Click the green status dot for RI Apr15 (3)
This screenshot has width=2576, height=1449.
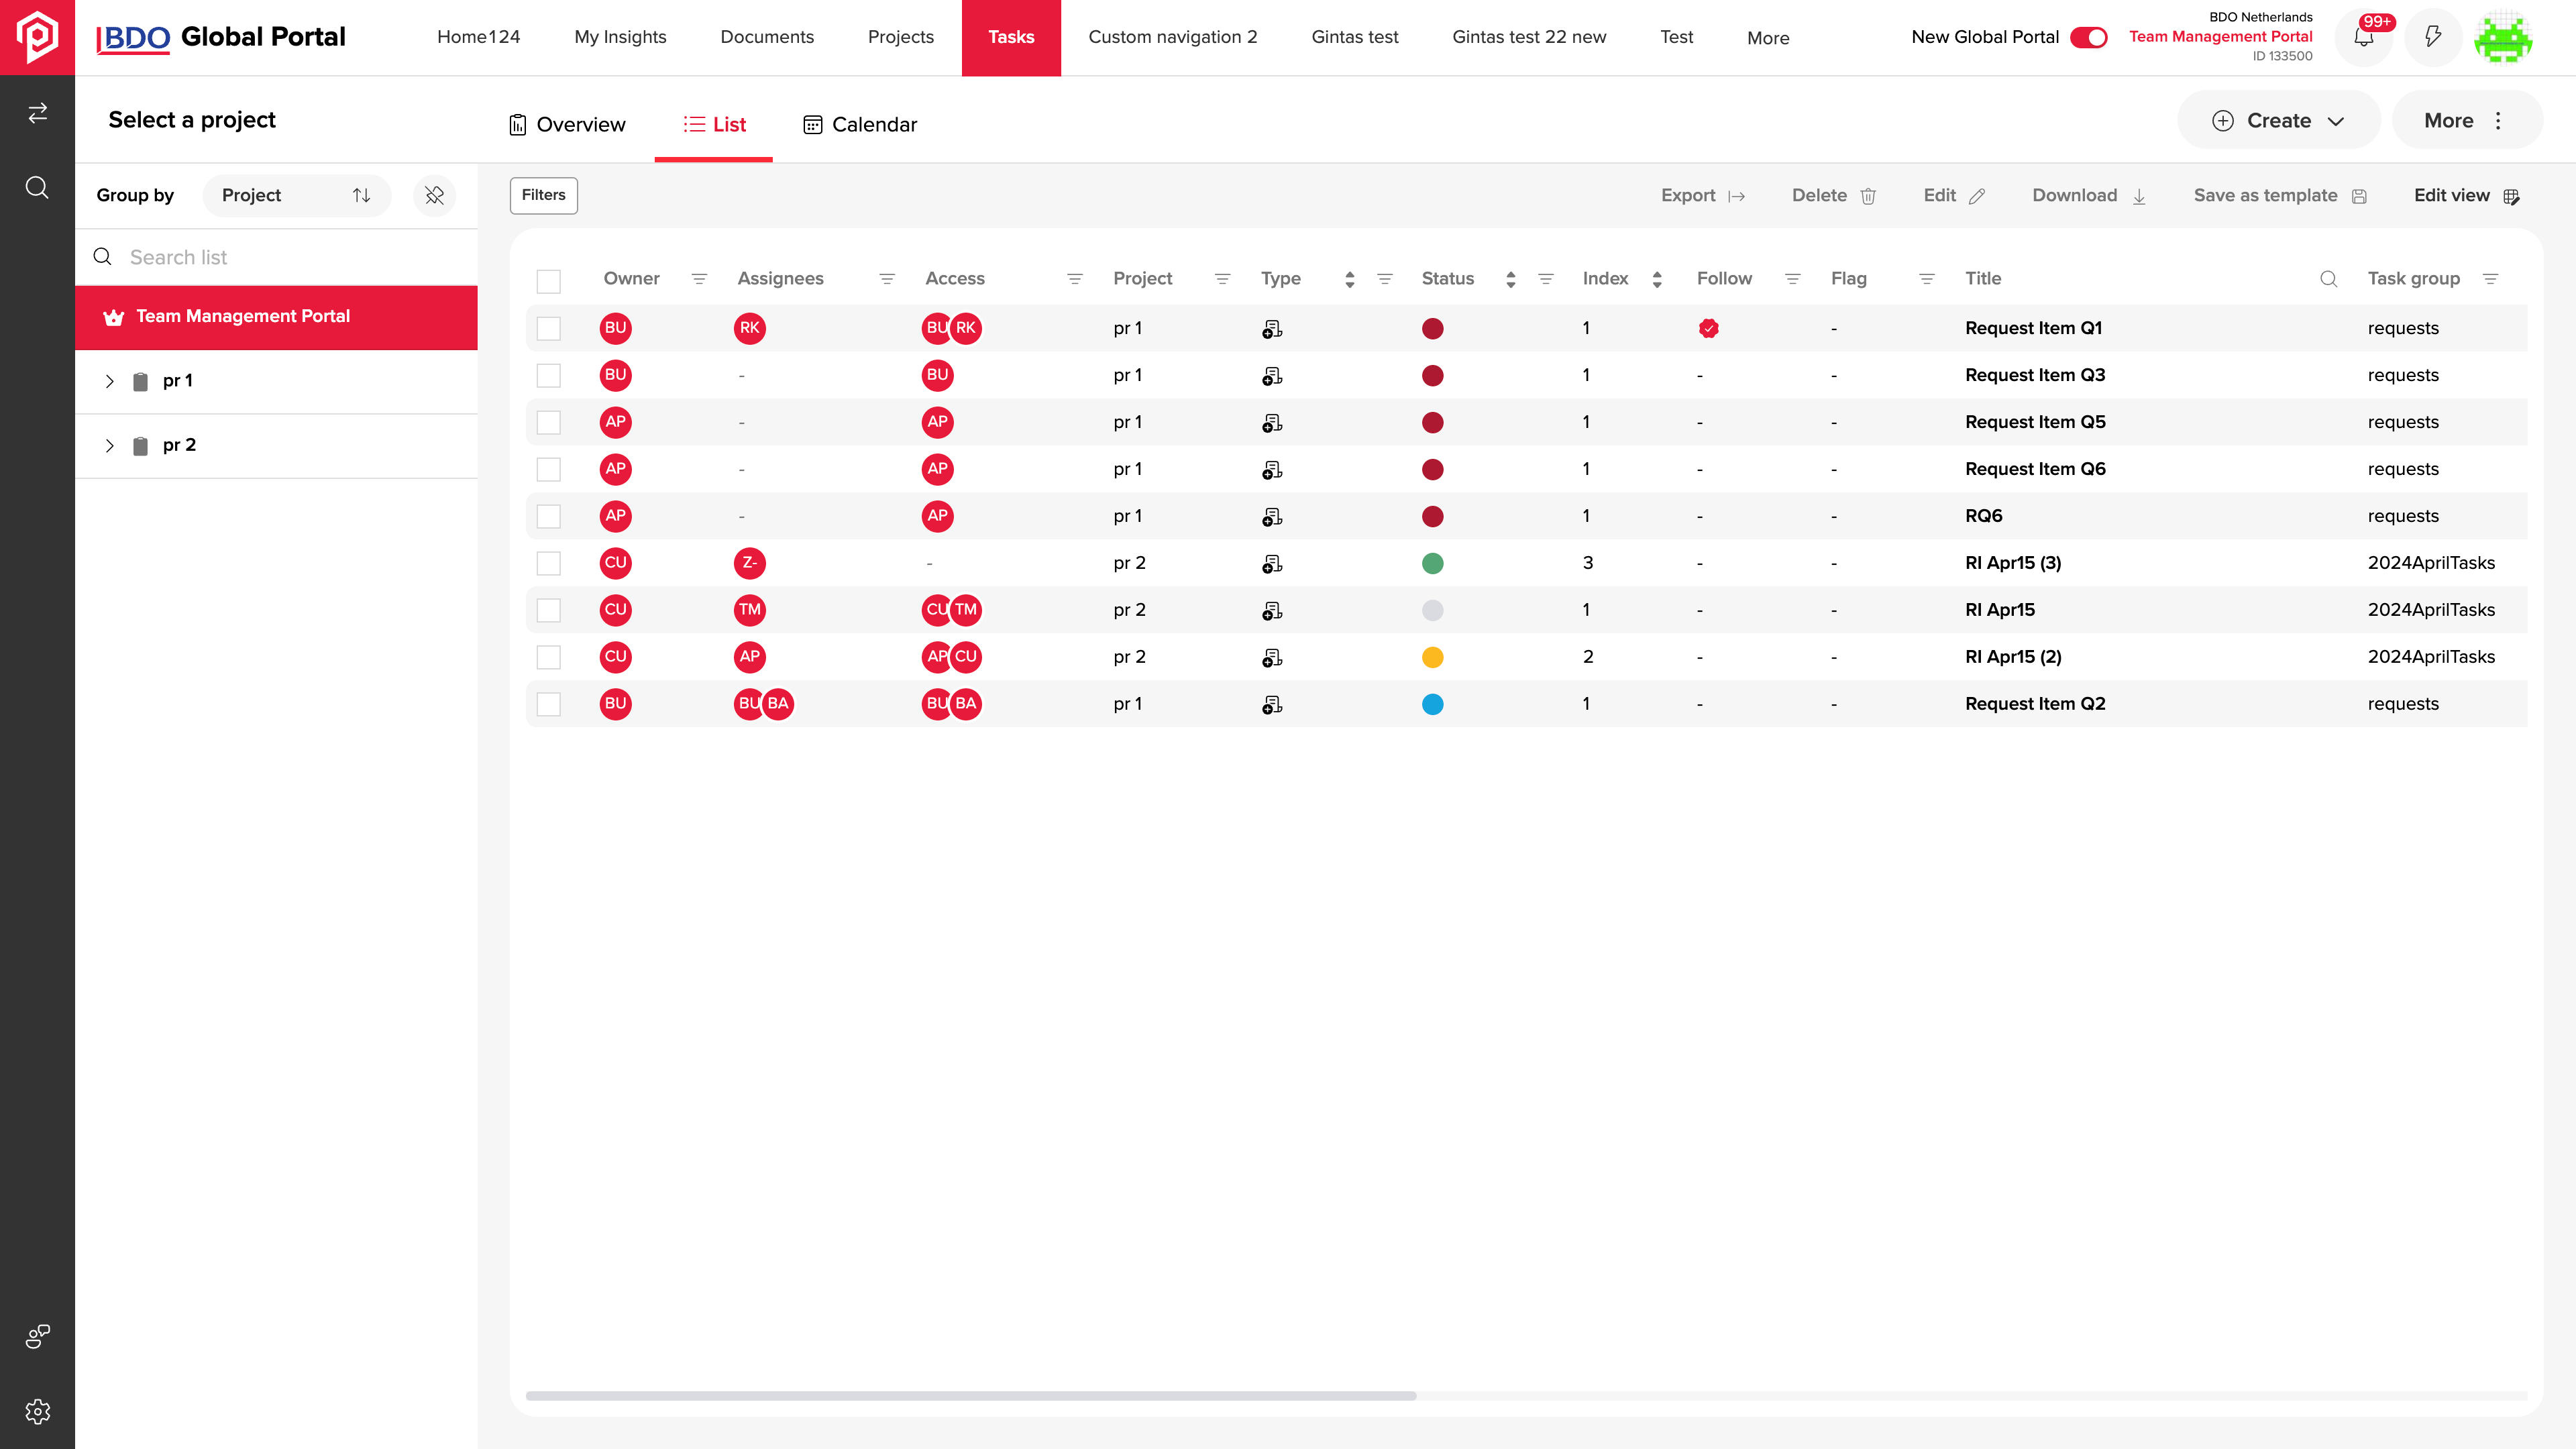pyautogui.click(x=1433, y=563)
